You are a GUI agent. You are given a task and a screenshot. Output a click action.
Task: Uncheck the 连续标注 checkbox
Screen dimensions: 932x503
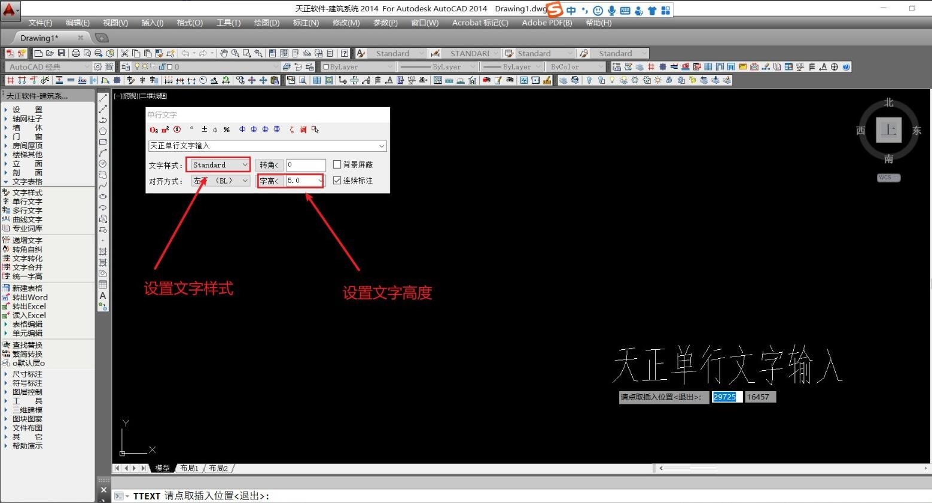[337, 180]
